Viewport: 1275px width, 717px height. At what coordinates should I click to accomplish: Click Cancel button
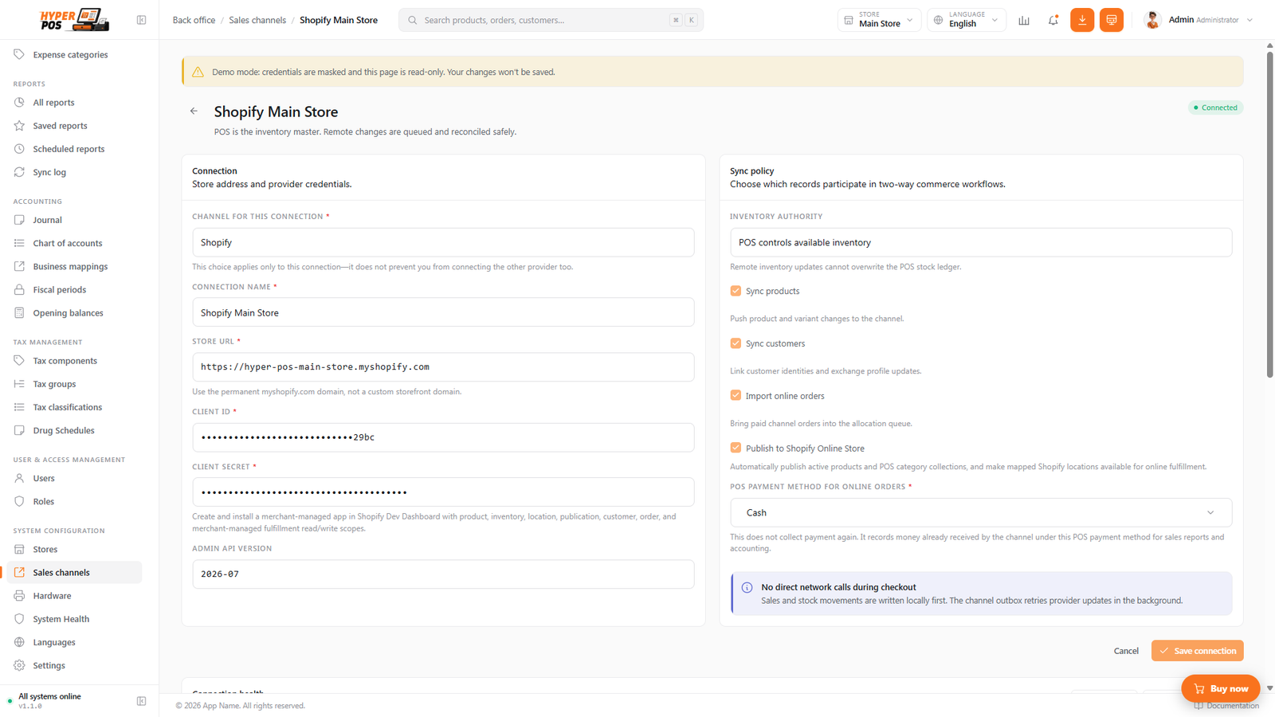click(x=1126, y=651)
